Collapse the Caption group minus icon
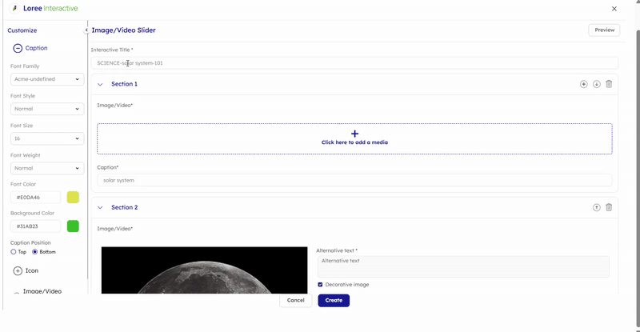The image size is (640, 332). click(x=18, y=48)
